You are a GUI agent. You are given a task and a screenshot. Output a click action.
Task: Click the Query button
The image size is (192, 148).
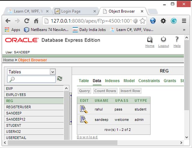84,91
